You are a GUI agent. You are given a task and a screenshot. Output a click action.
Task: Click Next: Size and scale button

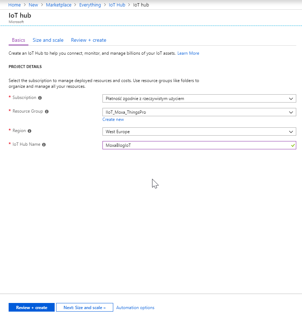point(84,308)
